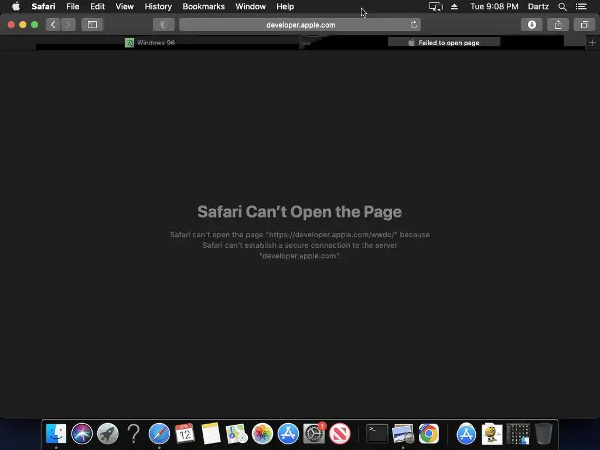The width and height of the screenshot is (600, 450).
Task: Click the eject icon in menu bar
Action: pos(454,6)
